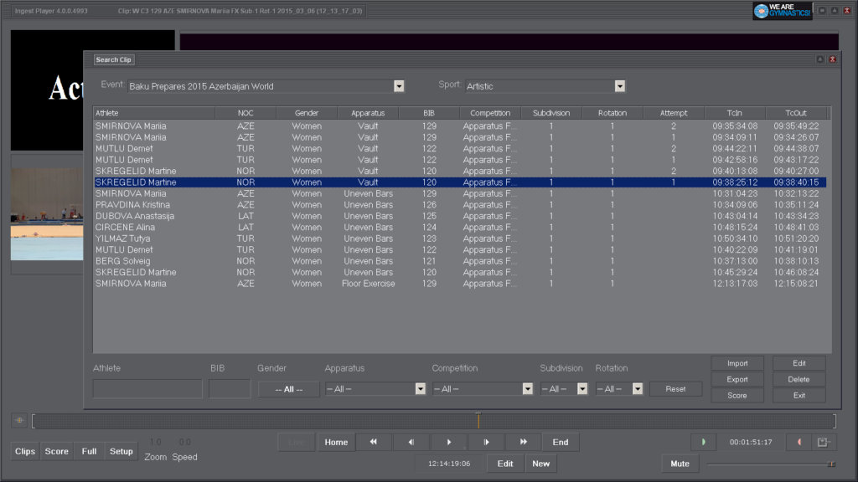Toggle the Mute button
This screenshot has height=482, width=858.
[x=680, y=464]
